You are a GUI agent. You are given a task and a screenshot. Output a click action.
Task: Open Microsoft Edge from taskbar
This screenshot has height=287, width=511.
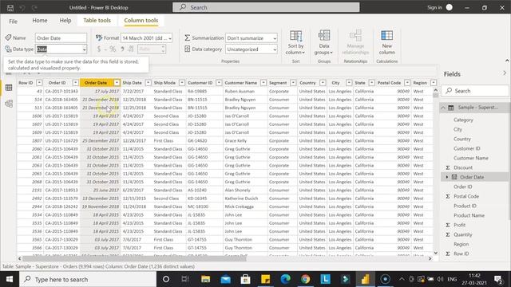(286, 279)
